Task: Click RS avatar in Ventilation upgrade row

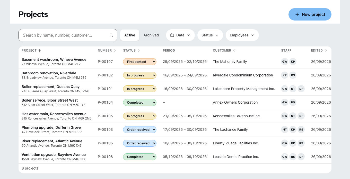Action: coord(293,157)
